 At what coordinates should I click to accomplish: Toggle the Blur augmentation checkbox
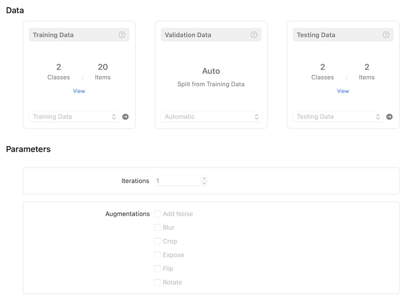157,227
